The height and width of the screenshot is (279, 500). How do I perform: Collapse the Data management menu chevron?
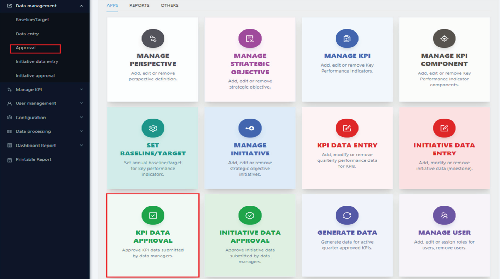point(82,6)
